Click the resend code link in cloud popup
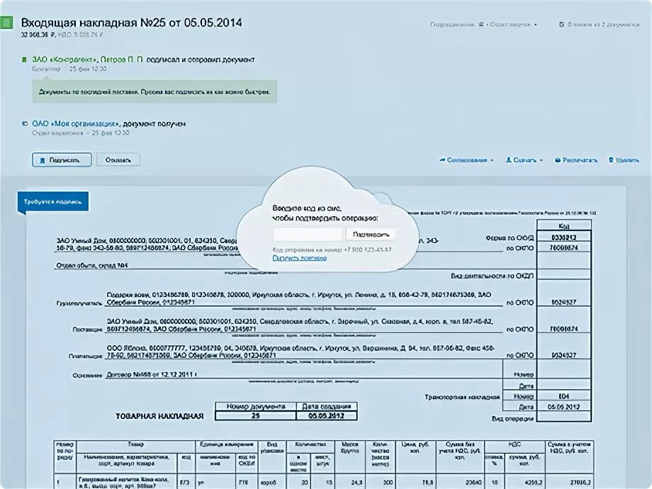The width and height of the screenshot is (652, 489). [299, 258]
